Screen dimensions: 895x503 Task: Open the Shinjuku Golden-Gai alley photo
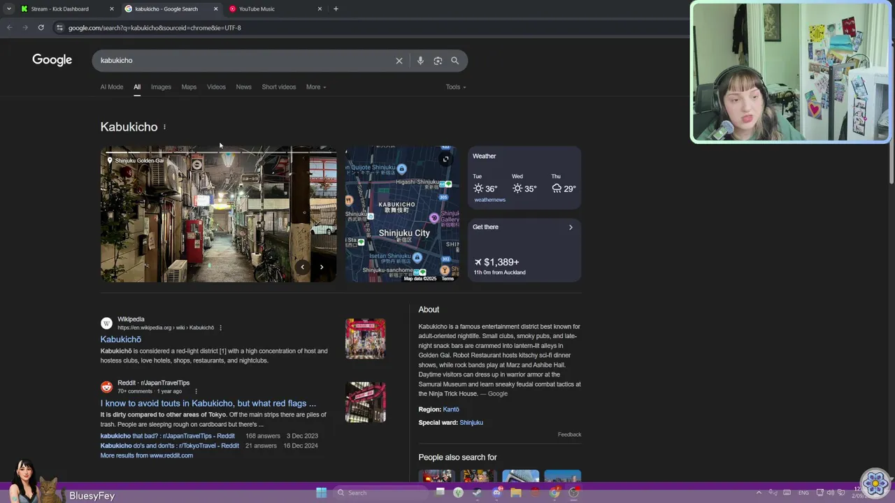click(218, 214)
